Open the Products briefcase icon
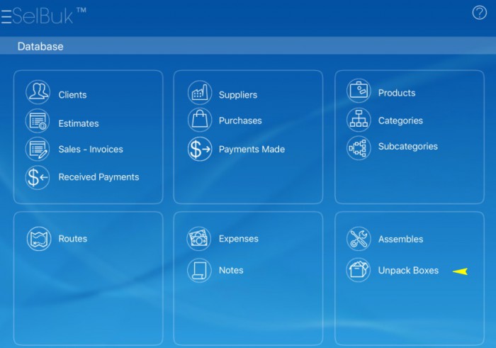This screenshot has height=348, width=496. 359,91
